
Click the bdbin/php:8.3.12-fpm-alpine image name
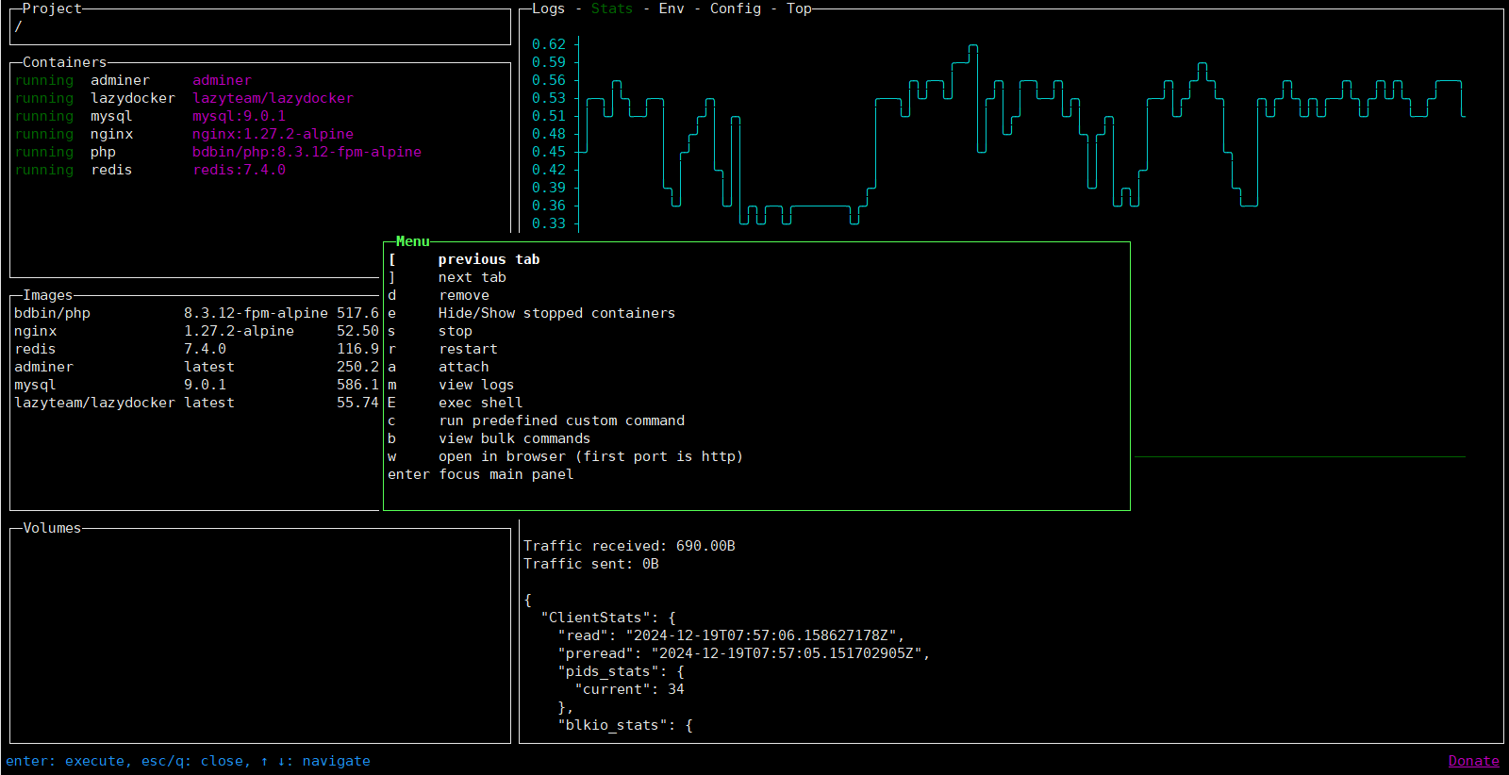pos(307,152)
